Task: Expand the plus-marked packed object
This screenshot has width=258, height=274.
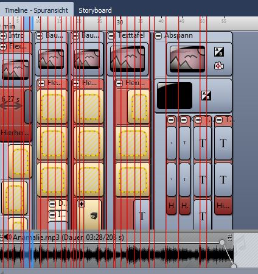Action: [x=82, y=204]
